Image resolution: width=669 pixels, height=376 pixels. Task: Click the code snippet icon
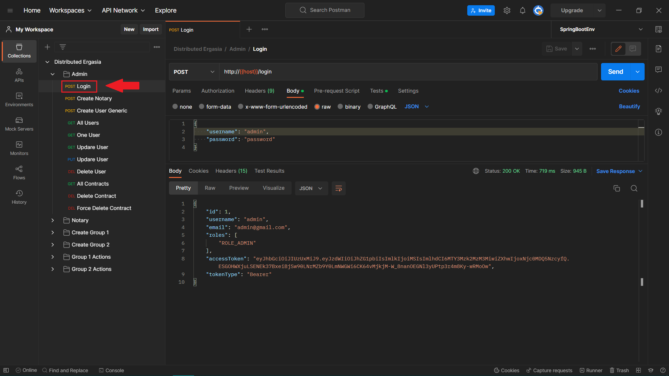click(659, 91)
